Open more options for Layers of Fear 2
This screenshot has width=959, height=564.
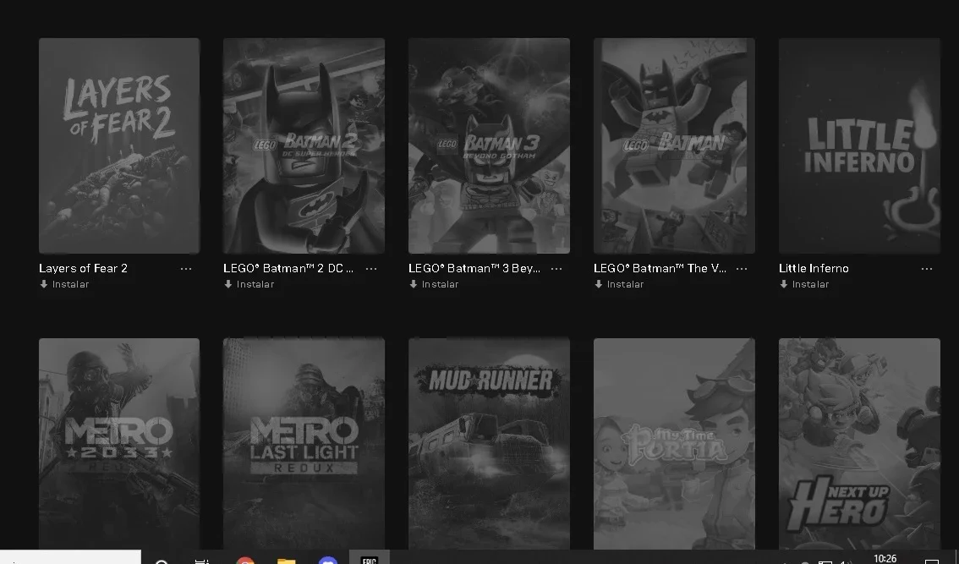point(186,269)
